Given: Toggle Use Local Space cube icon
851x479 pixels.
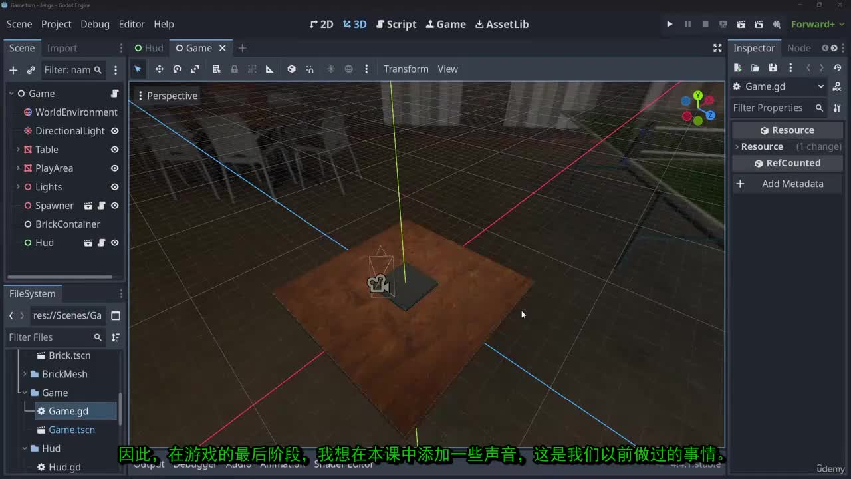Looking at the screenshot, I should click(291, 69).
